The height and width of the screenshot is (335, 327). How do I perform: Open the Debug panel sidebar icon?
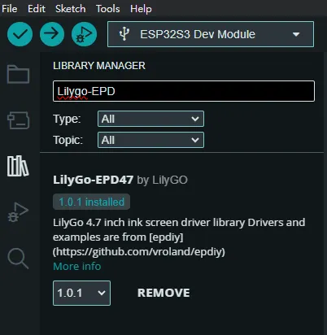click(x=18, y=212)
